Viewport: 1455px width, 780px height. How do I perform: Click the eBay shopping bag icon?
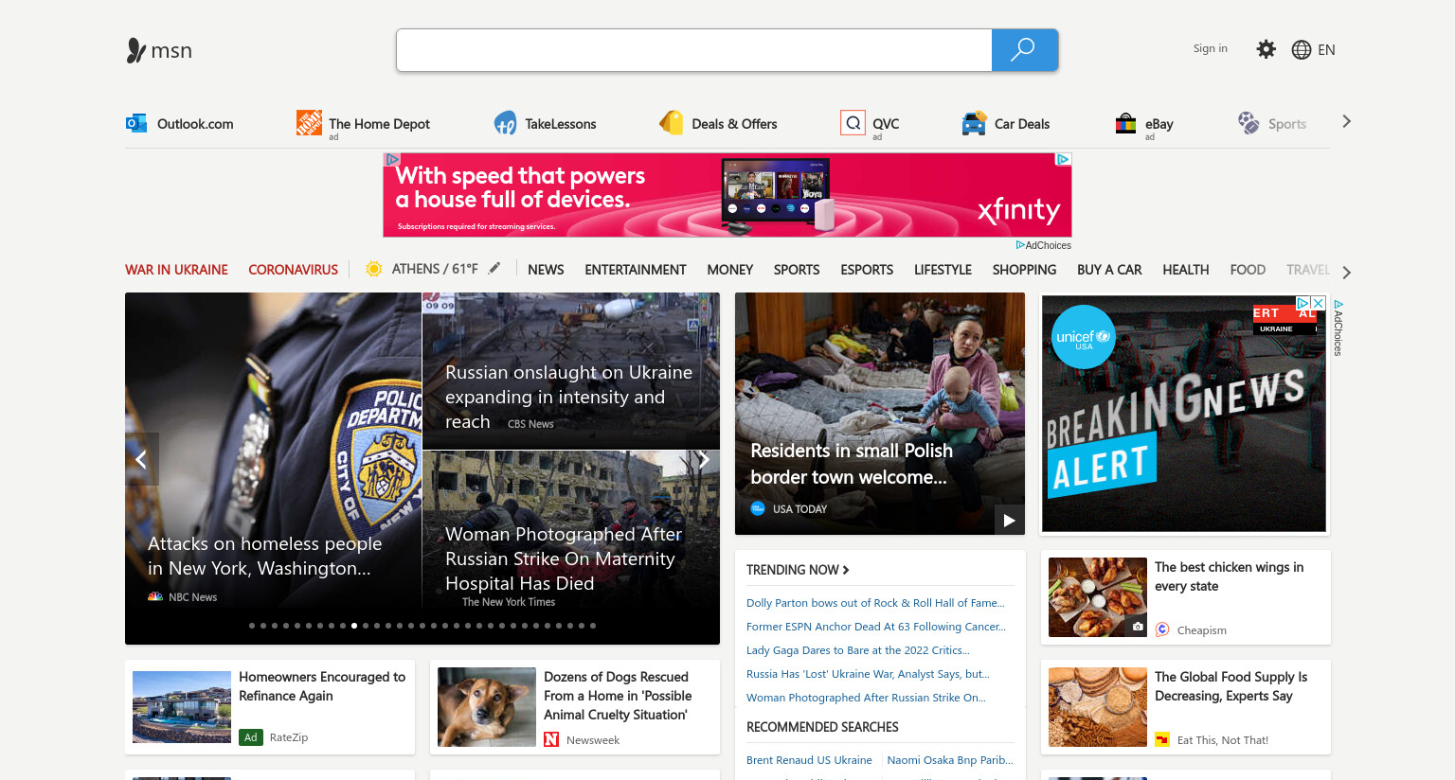pyautogui.click(x=1125, y=123)
